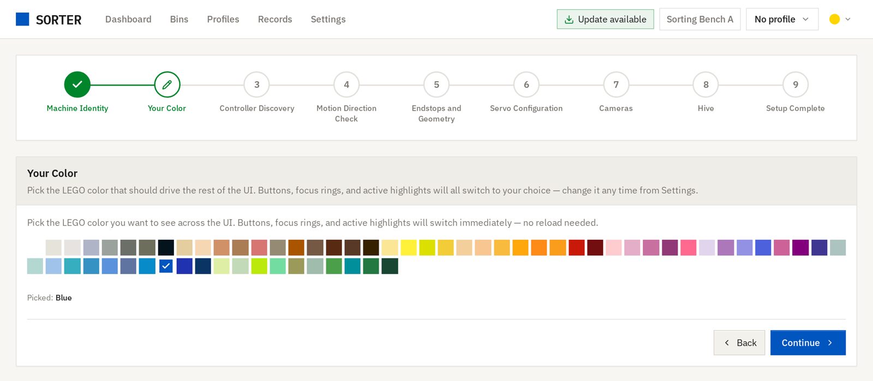Click the pencil icon for Your Color step
The height and width of the screenshot is (381, 873).
167,84
